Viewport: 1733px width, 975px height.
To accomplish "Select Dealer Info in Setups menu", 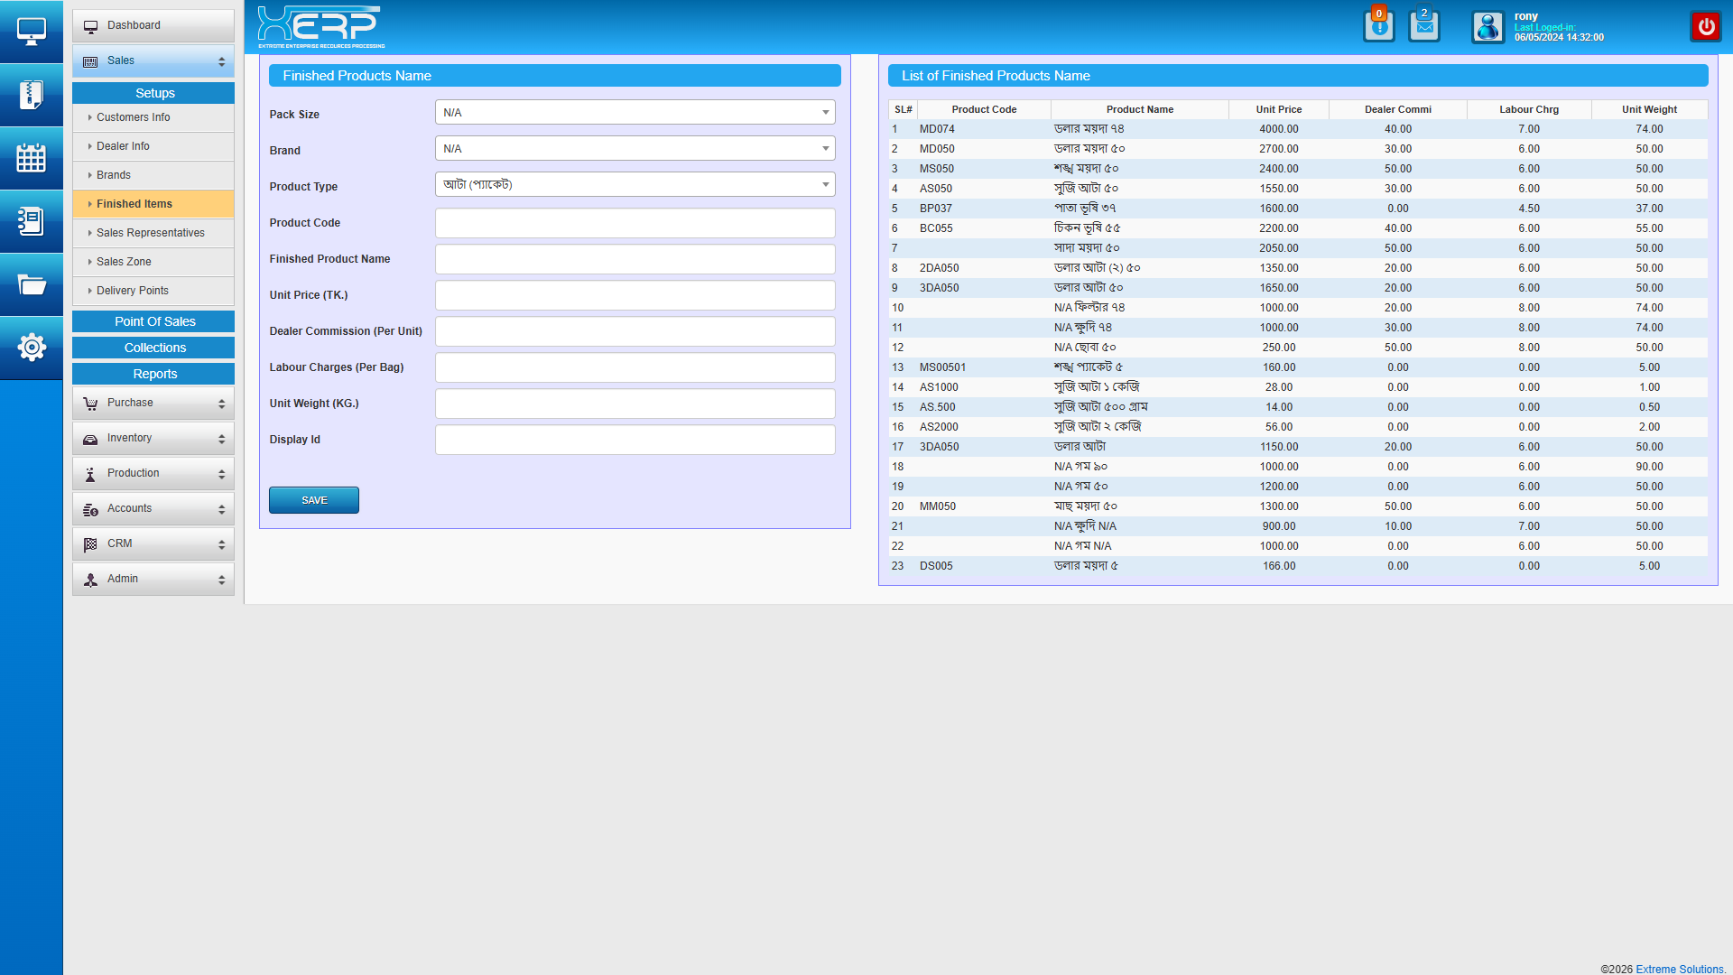I will (123, 146).
